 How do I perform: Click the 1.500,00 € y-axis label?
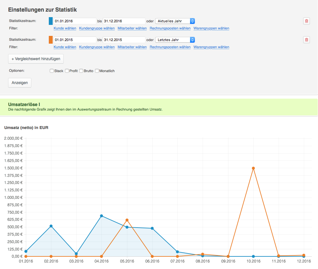click(13, 168)
